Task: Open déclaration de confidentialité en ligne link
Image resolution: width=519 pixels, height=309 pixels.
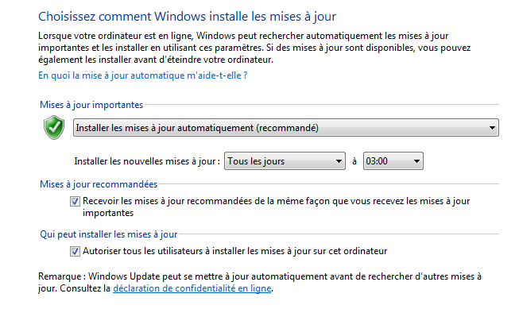Action: point(192,288)
